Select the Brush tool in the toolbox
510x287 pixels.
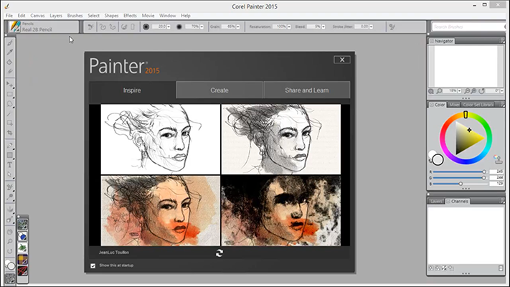pos(10,42)
